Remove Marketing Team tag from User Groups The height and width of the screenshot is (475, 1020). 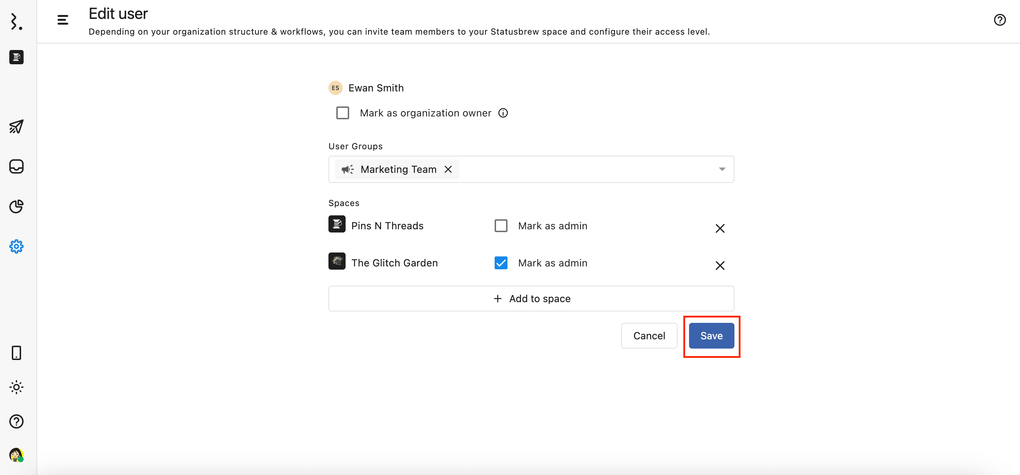(x=448, y=169)
